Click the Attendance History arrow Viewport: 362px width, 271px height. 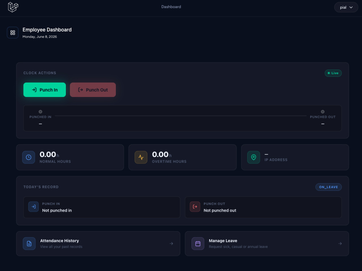(171, 244)
